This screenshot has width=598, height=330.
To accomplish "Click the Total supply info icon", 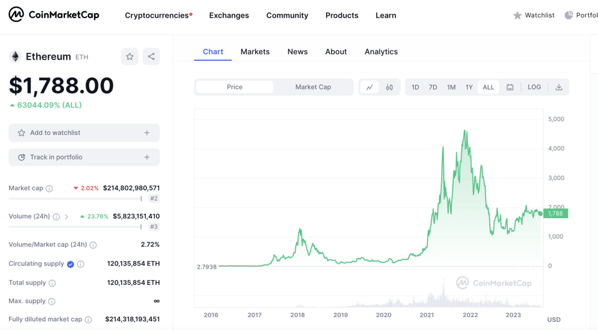I will pos(52,283).
